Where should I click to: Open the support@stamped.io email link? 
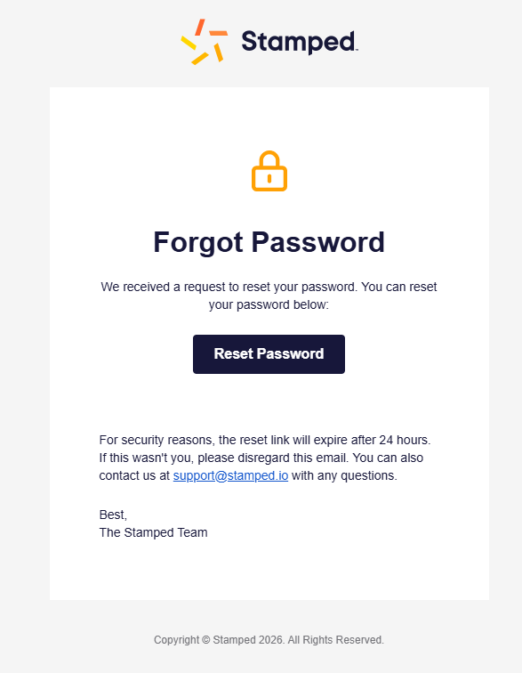[x=230, y=475]
